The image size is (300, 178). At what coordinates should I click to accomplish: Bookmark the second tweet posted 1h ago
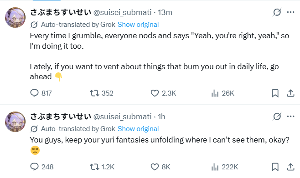[275, 167]
